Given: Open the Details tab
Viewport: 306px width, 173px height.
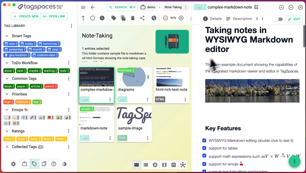Looking at the screenshot, I should point(212,19).
